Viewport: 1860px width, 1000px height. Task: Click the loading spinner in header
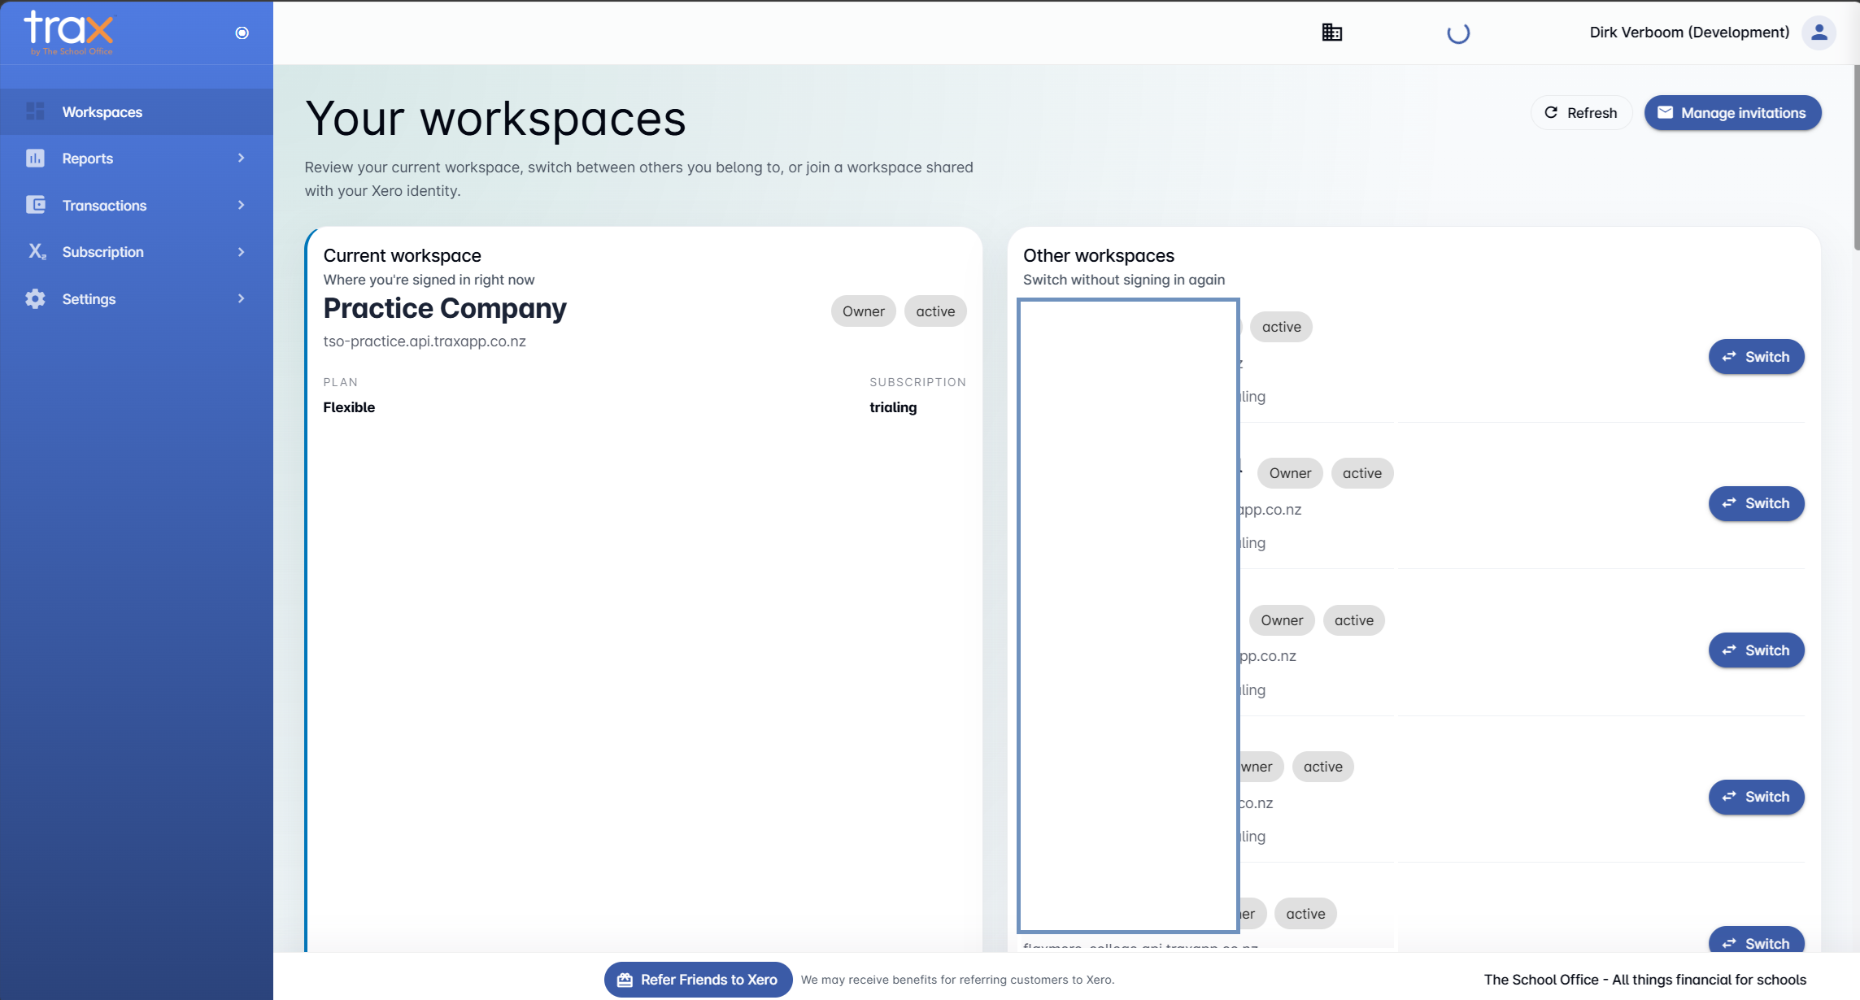[x=1458, y=33]
